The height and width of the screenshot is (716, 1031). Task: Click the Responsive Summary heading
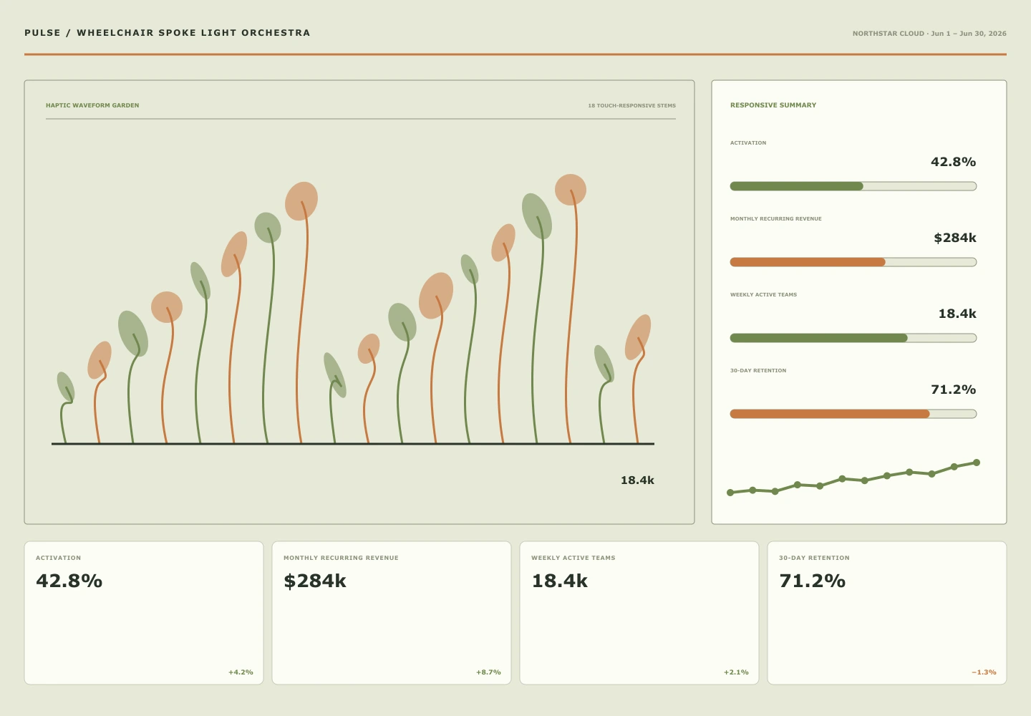pos(773,105)
